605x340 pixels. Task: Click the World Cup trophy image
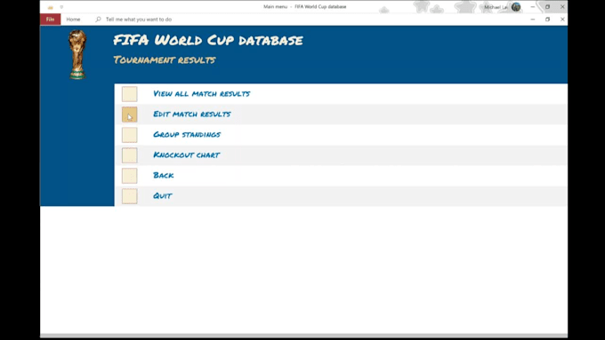tap(77, 55)
